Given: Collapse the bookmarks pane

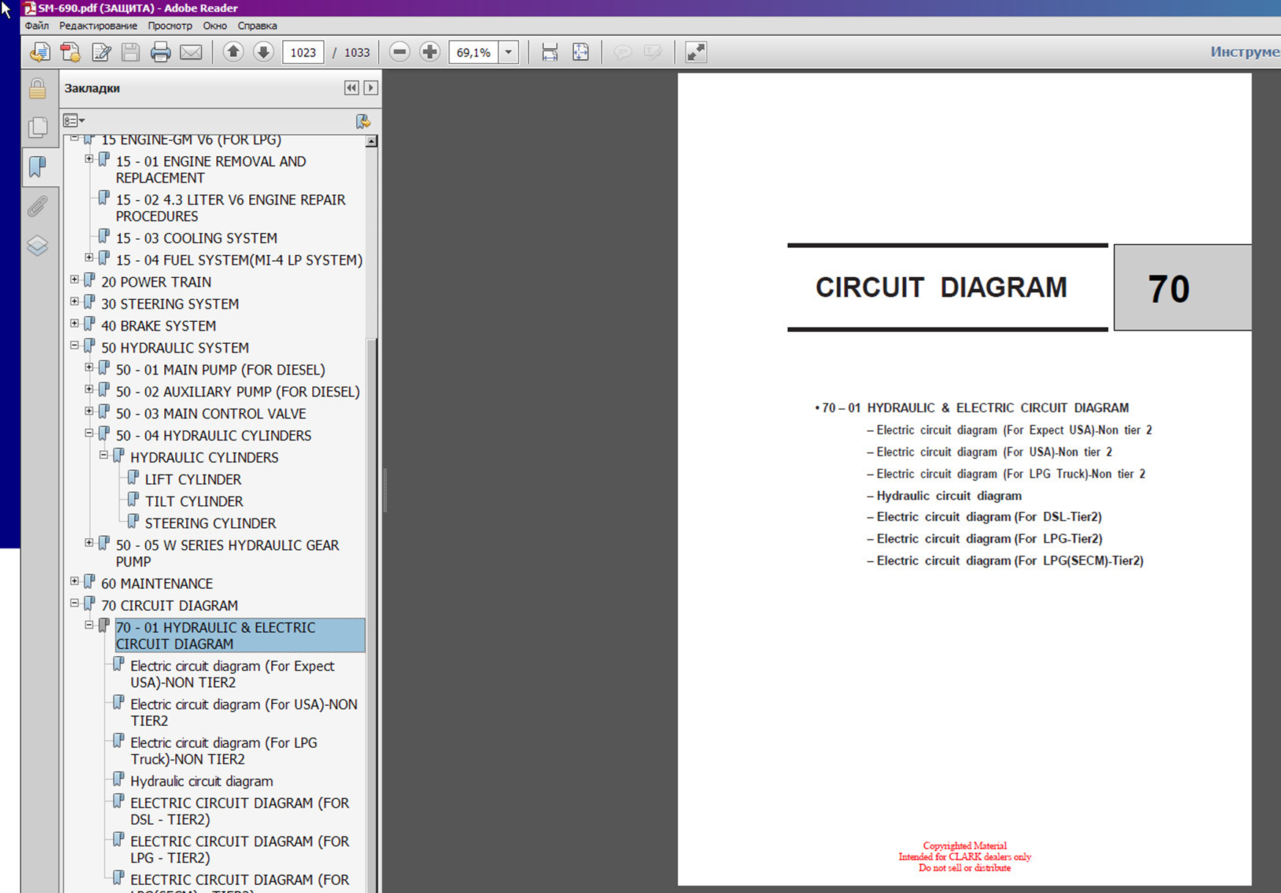Looking at the screenshot, I should tap(352, 88).
